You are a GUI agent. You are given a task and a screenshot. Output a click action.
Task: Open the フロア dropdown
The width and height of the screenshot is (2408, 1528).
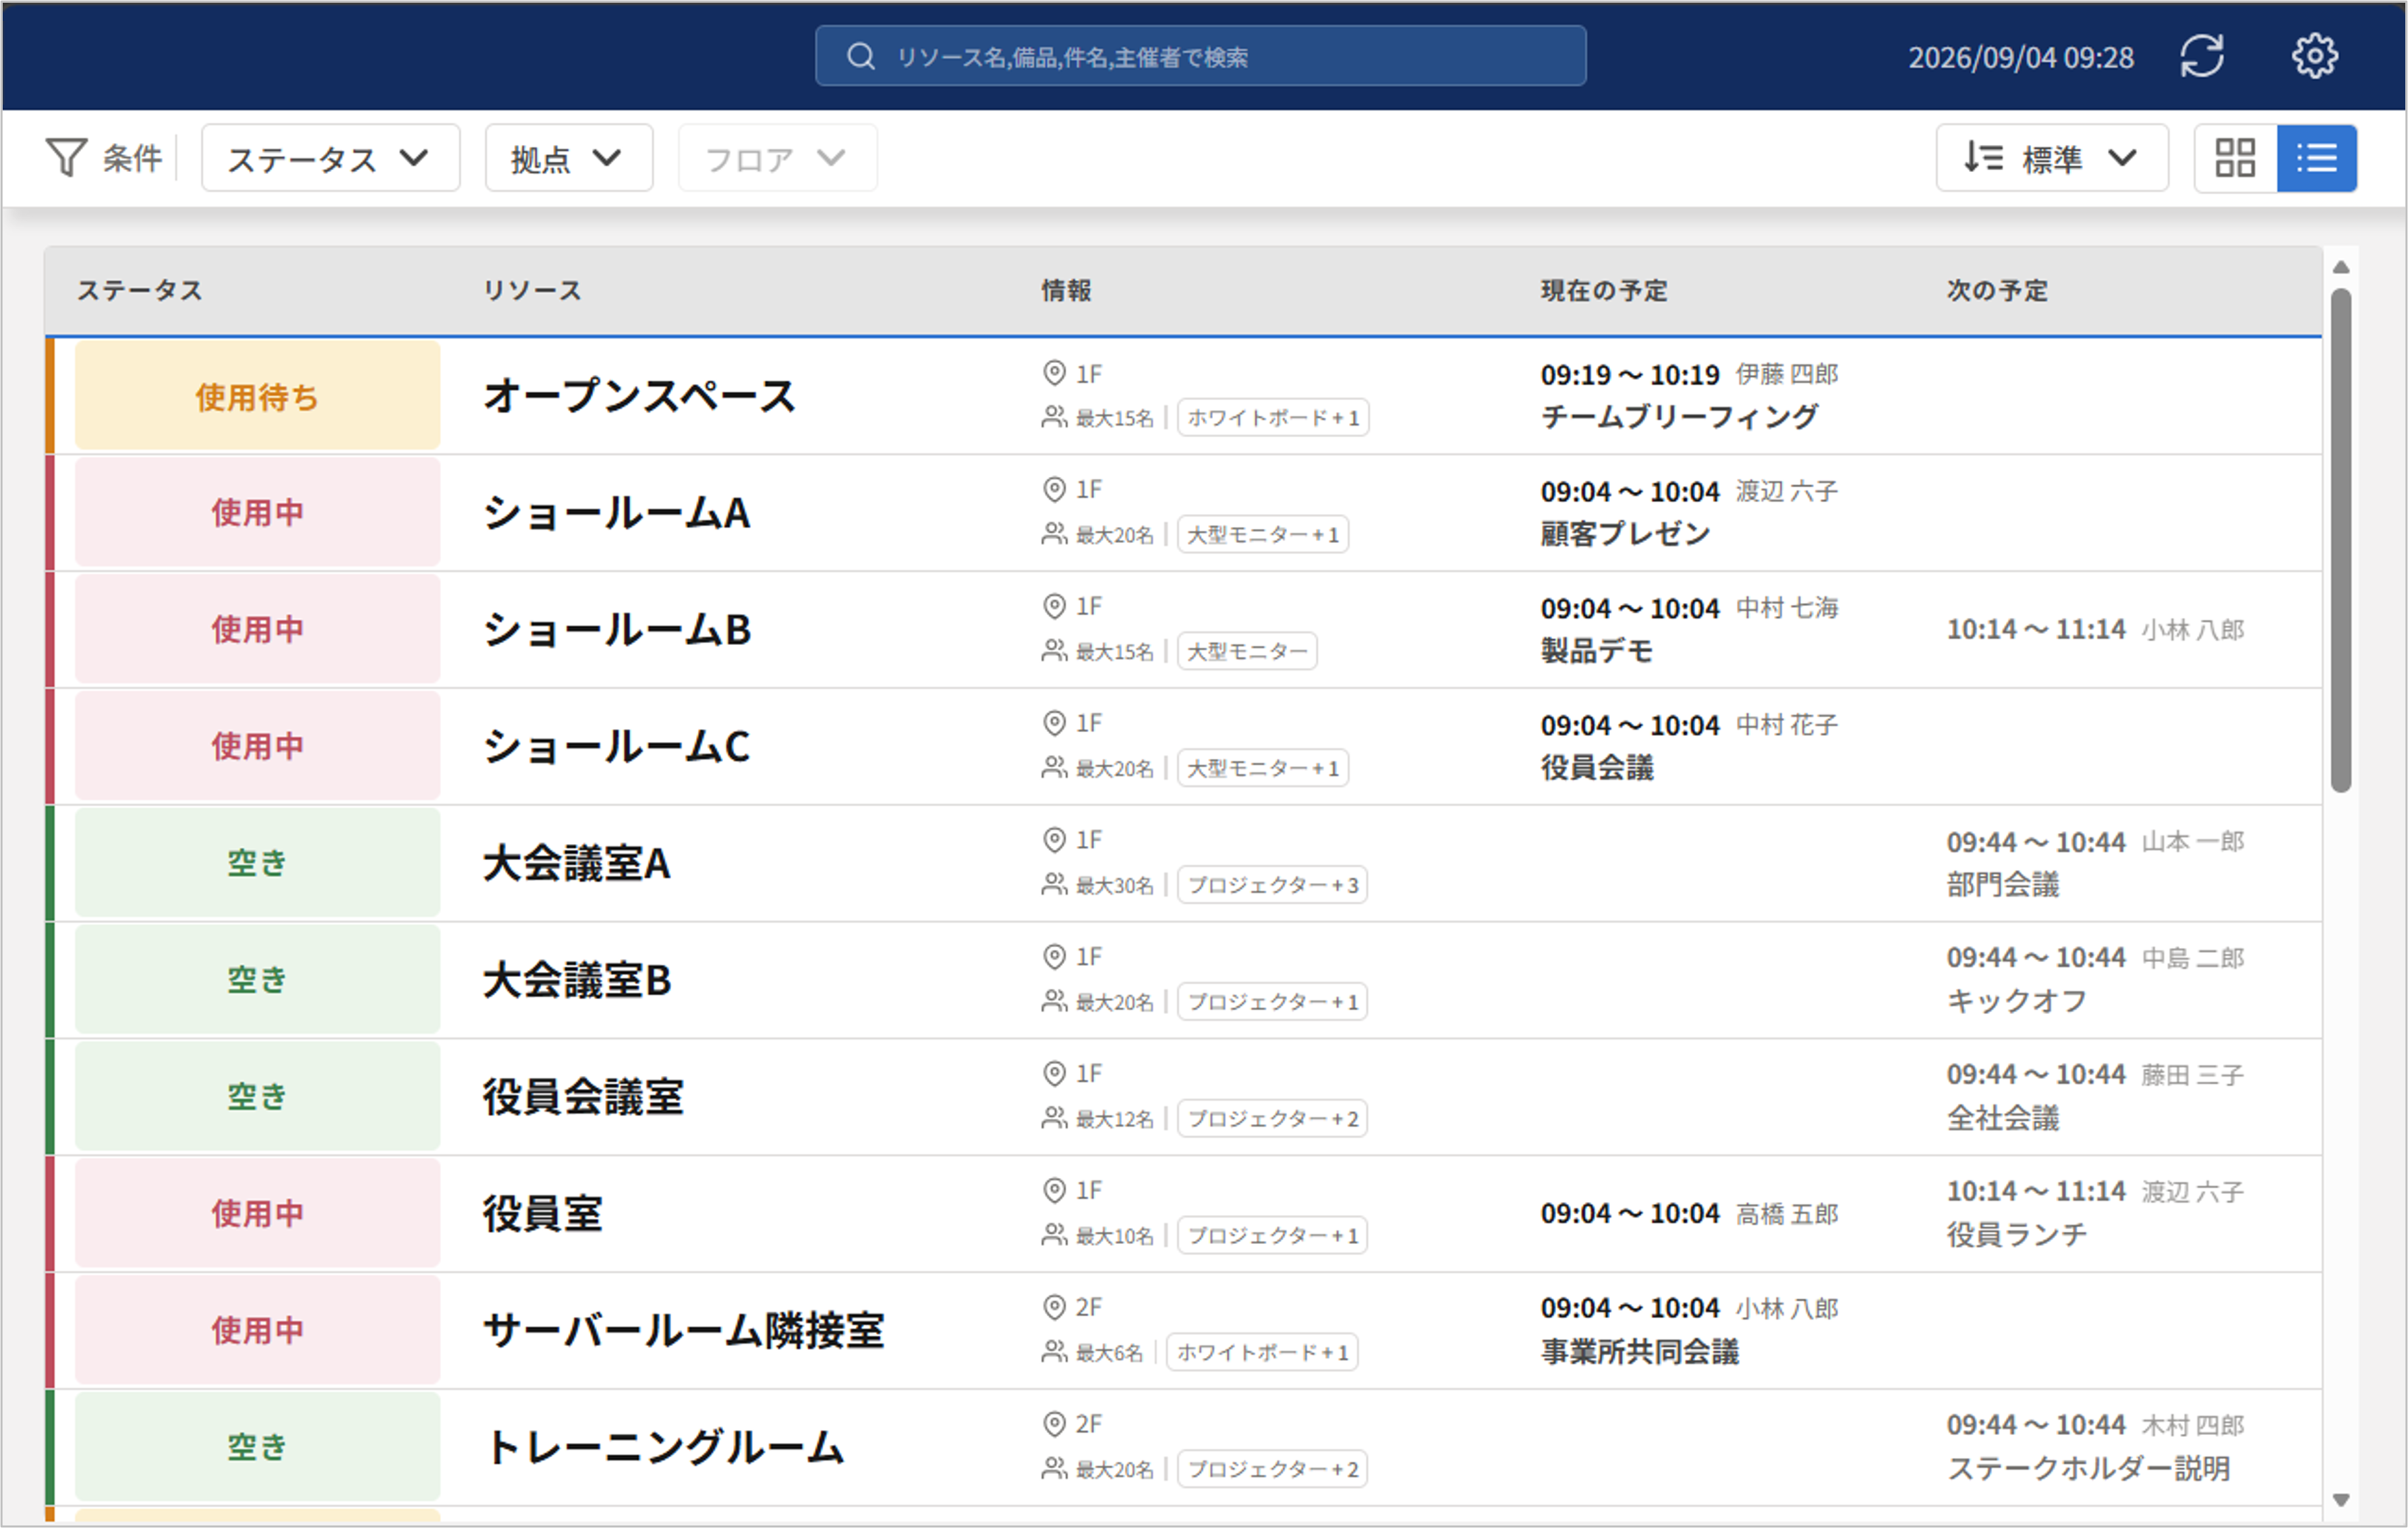coord(778,158)
